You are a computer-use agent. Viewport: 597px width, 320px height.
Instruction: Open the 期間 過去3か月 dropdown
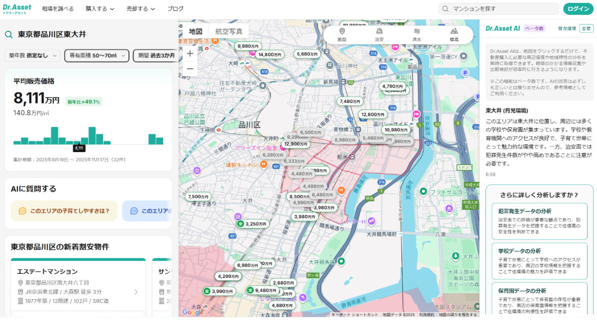point(155,55)
